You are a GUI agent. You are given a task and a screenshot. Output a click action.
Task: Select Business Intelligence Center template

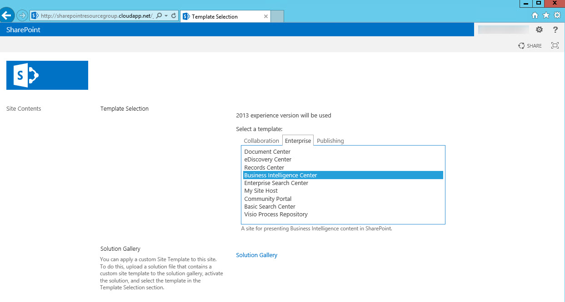pos(343,175)
